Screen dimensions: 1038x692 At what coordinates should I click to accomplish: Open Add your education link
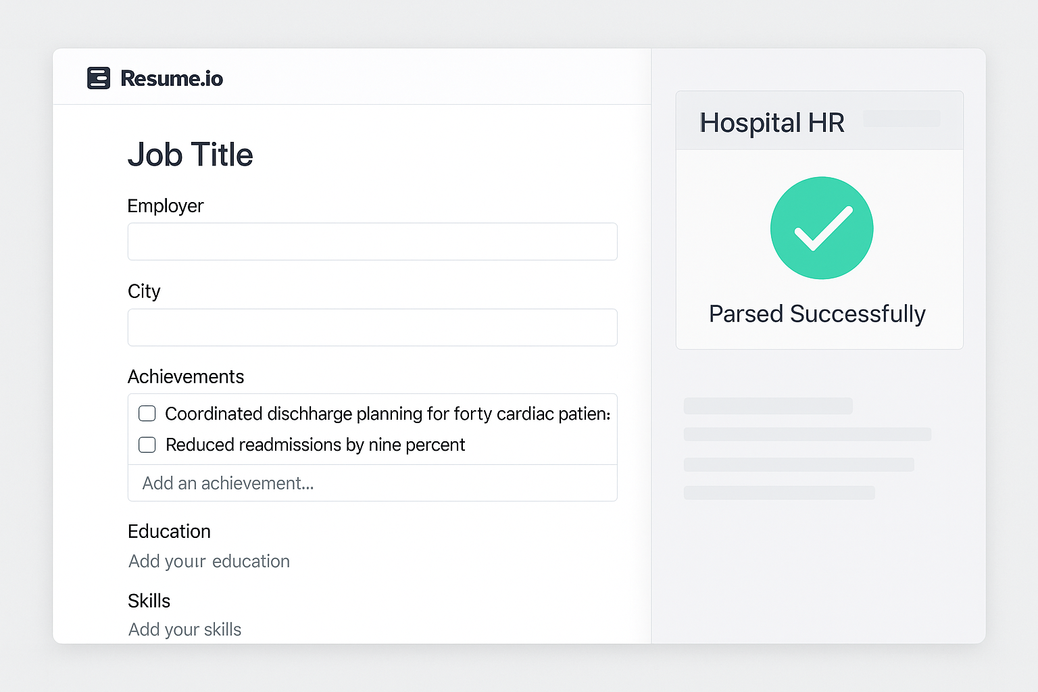(209, 562)
